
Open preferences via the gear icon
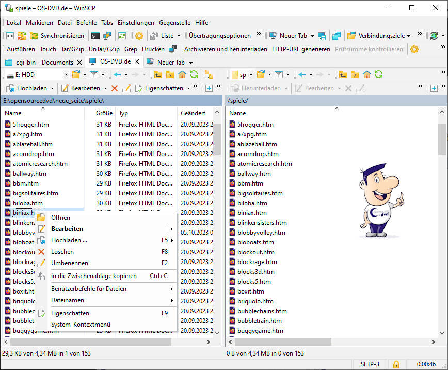tap(139, 36)
